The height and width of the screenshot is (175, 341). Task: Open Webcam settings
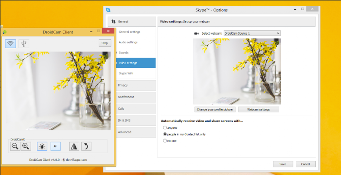[259, 109]
